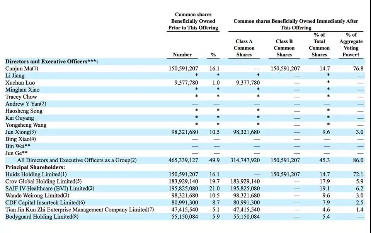Click Yongsheng Wang entry
Screen dimensions: 371x233
point(26,125)
